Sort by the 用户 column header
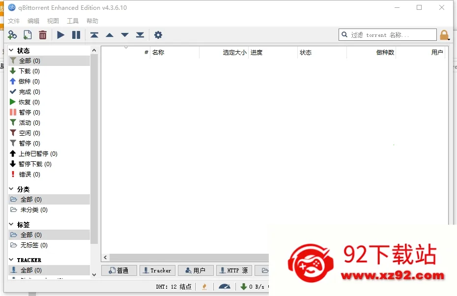Image resolution: width=457 pixels, height=296 pixels. click(420, 53)
